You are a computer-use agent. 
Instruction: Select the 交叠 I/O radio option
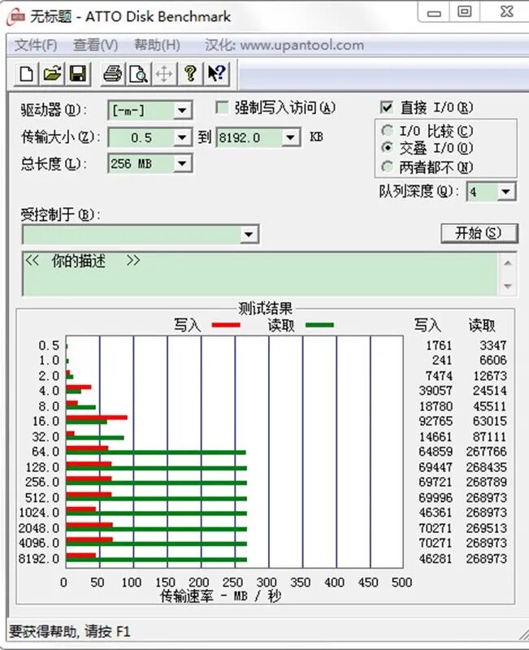388,148
